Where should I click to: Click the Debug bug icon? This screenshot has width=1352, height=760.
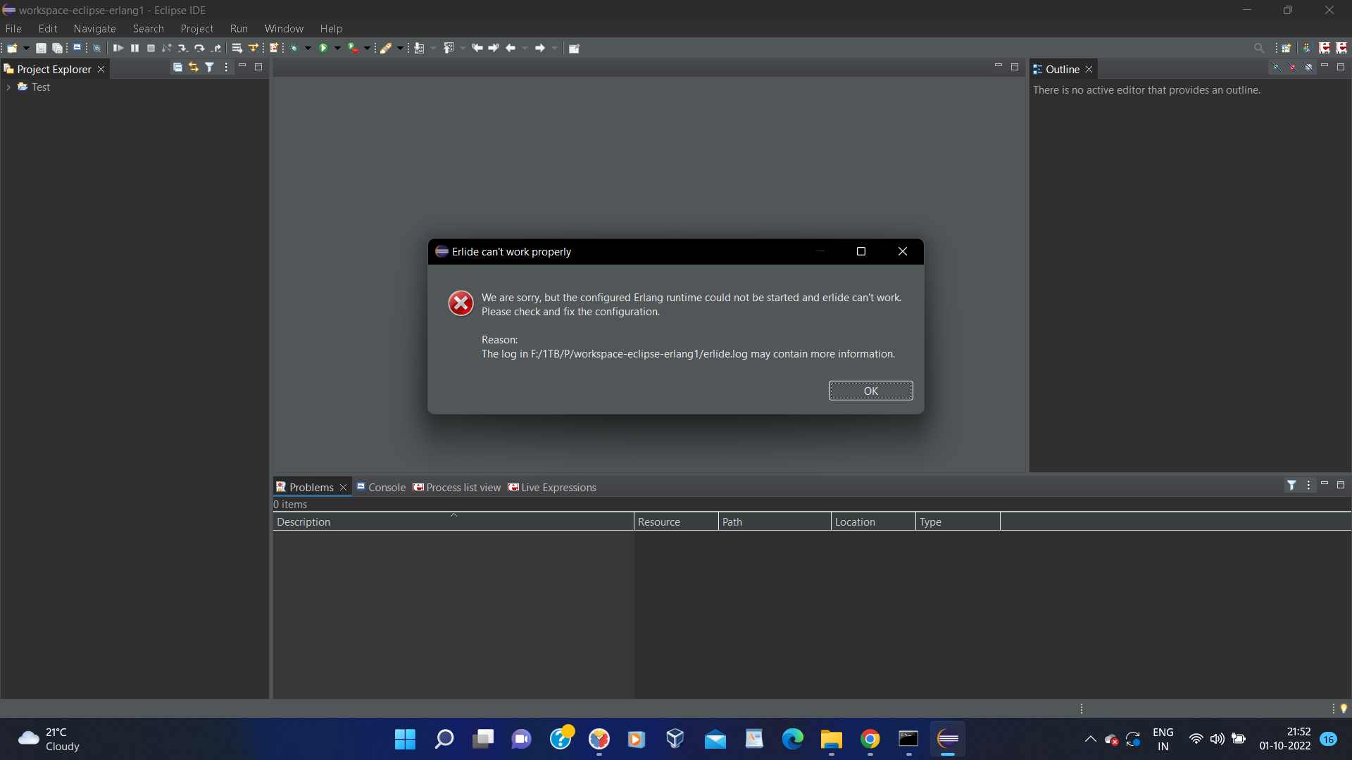click(294, 48)
